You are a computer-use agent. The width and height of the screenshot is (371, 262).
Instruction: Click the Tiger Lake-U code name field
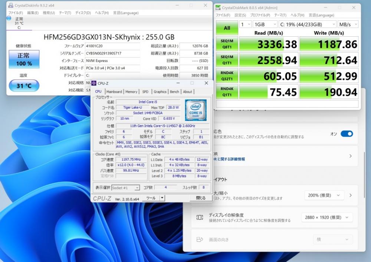point(132,107)
